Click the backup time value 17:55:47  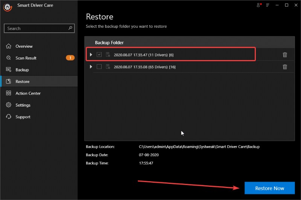[146, 163]
